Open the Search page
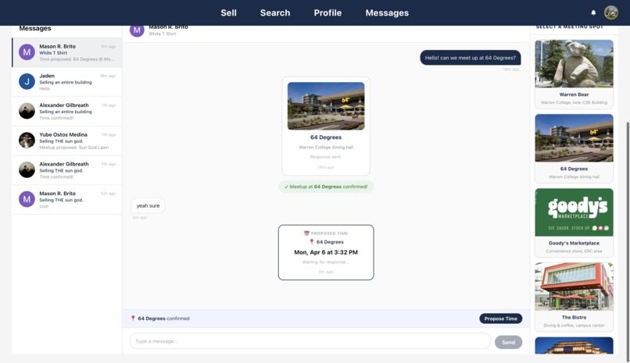The width and height of the screenshot is (630, 363). (x=275, y=12)
